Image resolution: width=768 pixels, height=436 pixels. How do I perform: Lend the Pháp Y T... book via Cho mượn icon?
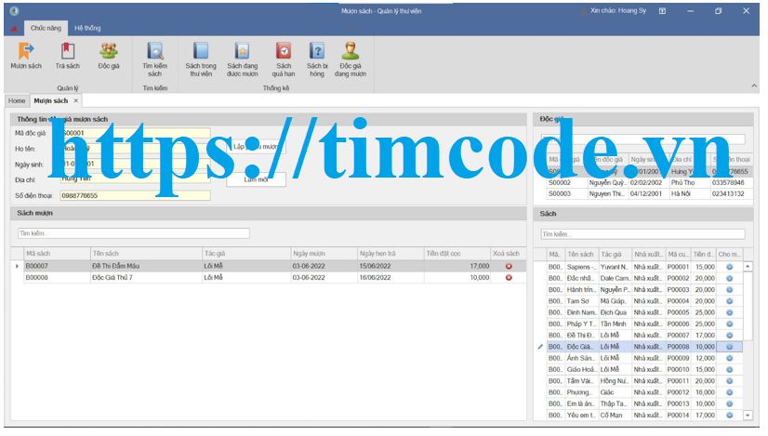(729, 324)
